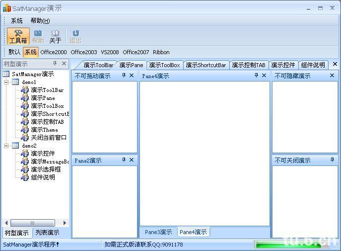
Task: Click the green status progress bar
Action: 291,245
